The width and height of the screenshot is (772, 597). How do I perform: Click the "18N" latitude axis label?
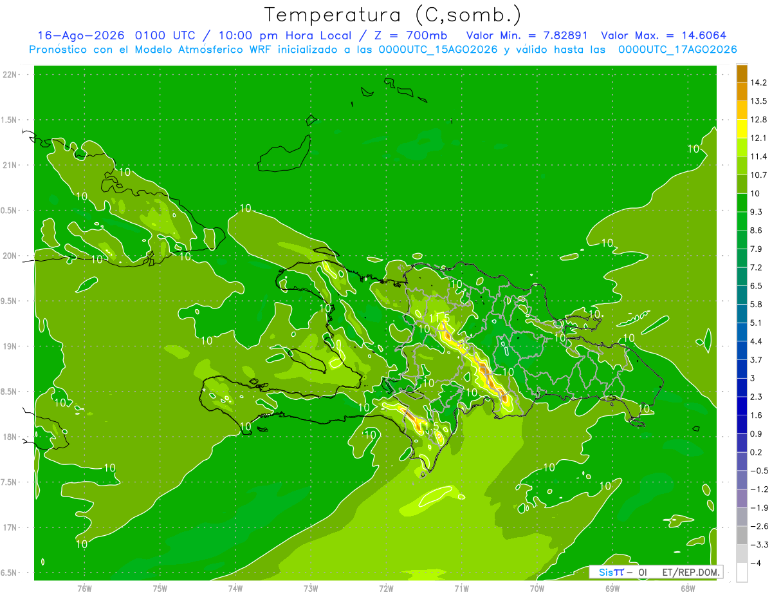pos(10,437)
